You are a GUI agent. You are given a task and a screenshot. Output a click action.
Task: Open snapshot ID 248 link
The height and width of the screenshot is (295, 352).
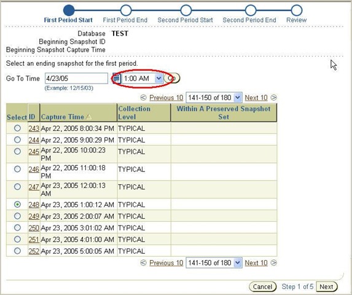click(x=34, y=205)
